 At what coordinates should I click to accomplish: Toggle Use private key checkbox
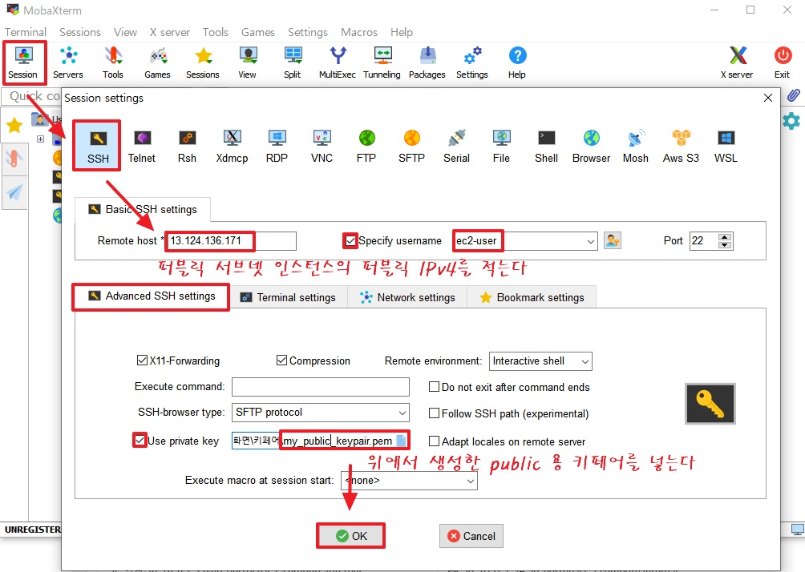pos(140,440)
